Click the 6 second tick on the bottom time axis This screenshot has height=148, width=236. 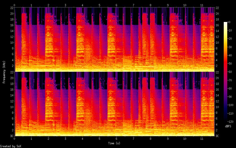[116, 138]
